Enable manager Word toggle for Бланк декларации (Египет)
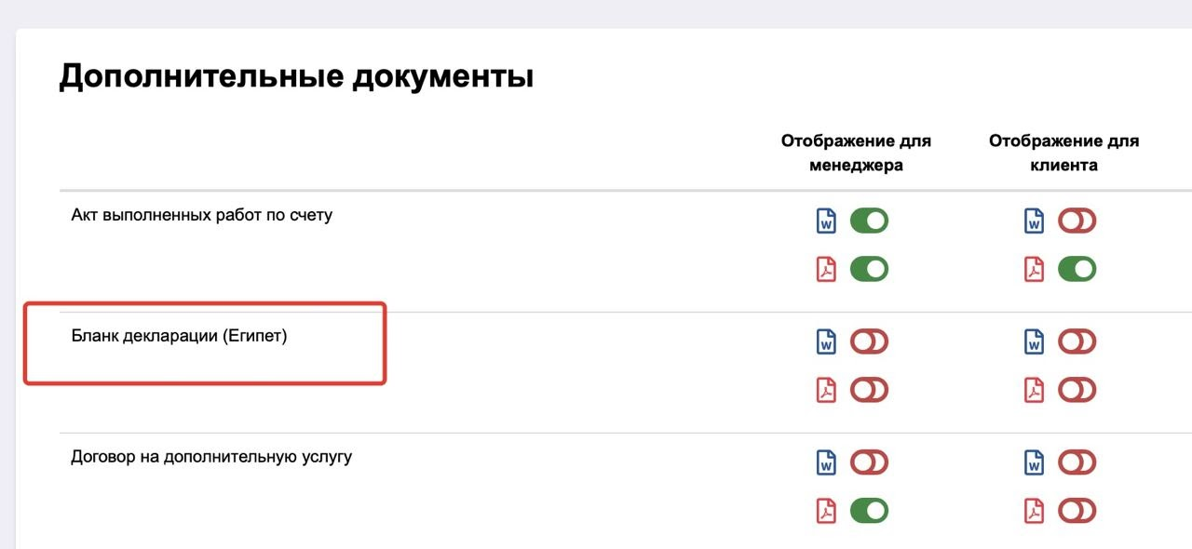The height and width of the screenshot is (549, 1192). [869, 341]
